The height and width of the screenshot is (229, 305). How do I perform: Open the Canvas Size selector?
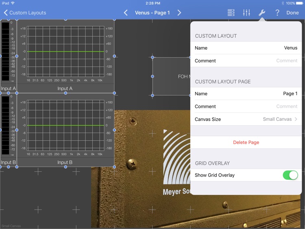[x=246, y=119]
